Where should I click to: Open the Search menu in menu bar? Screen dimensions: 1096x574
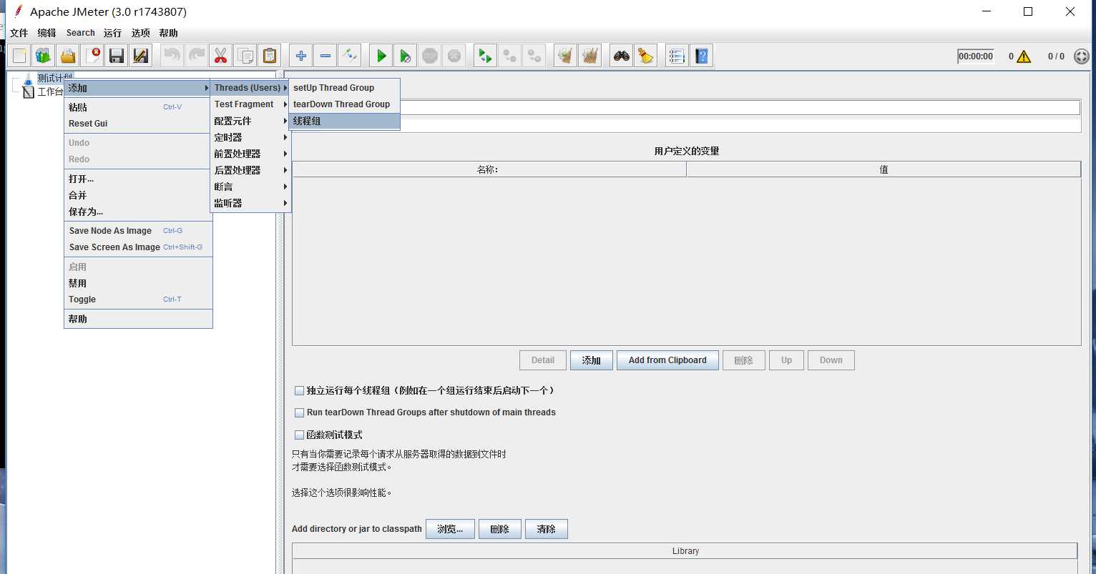tap(80, 33)
